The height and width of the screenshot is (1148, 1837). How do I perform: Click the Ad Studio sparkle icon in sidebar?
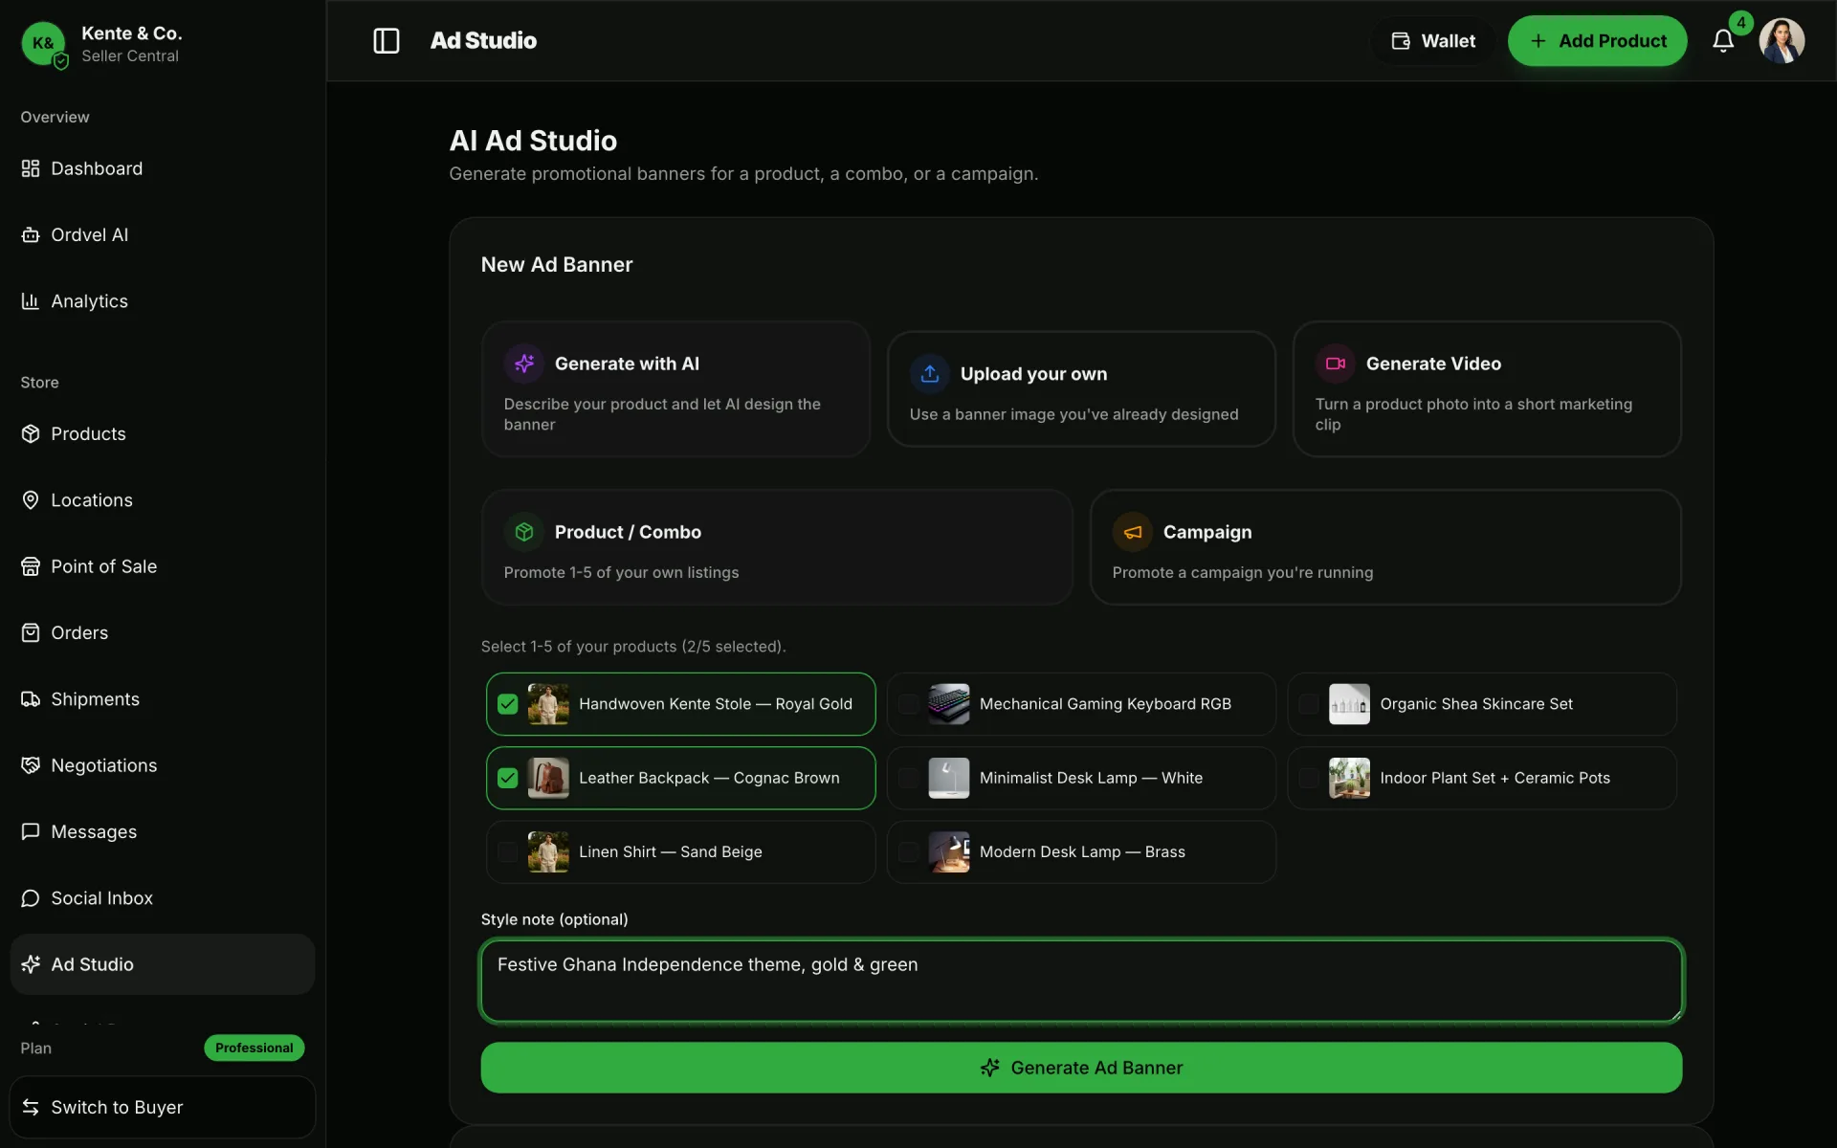point(31,964)
